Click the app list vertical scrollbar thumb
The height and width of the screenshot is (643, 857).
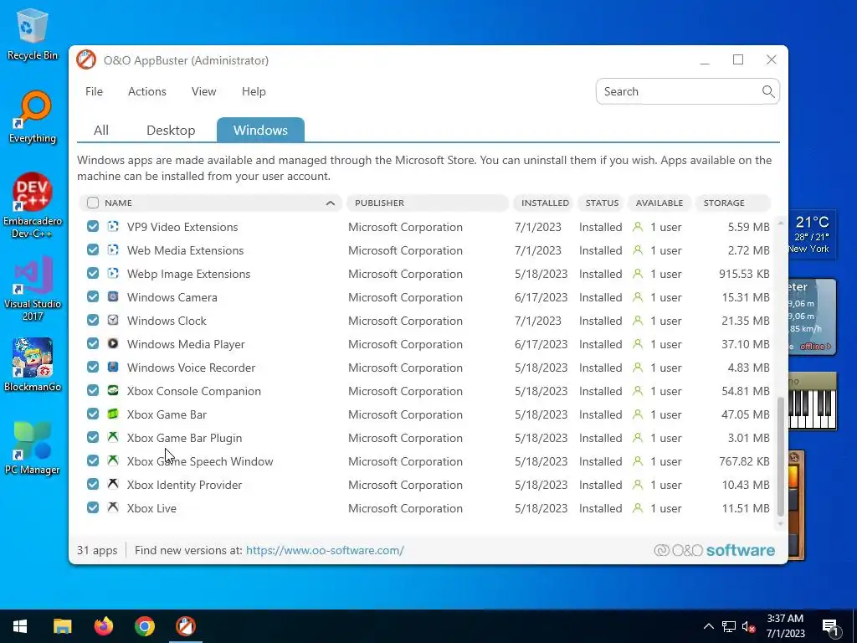coord(781,456)
